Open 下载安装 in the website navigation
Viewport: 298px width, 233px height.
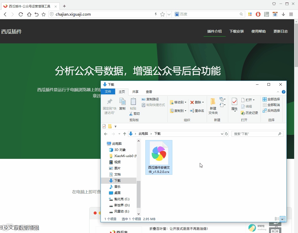(x=237, y=31)
